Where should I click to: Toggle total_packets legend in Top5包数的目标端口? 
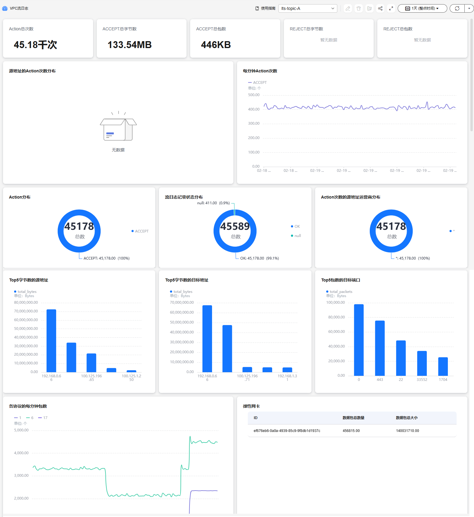click(x=339, y=291)
